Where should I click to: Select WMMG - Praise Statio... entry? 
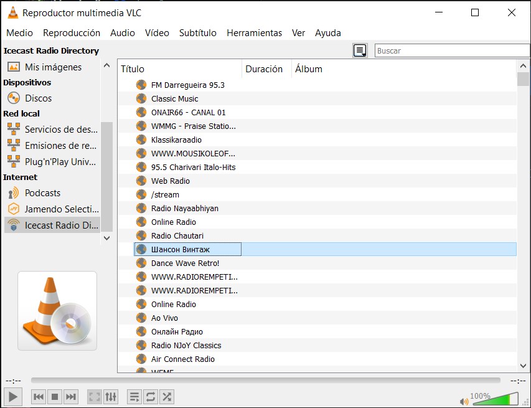(317, 126)
